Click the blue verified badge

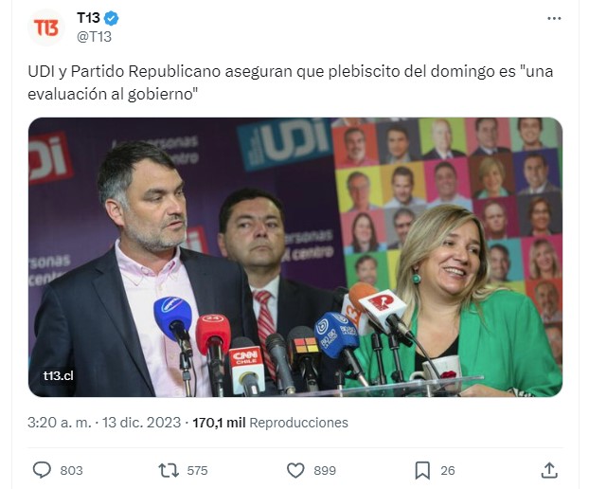(x=112, y=18)
